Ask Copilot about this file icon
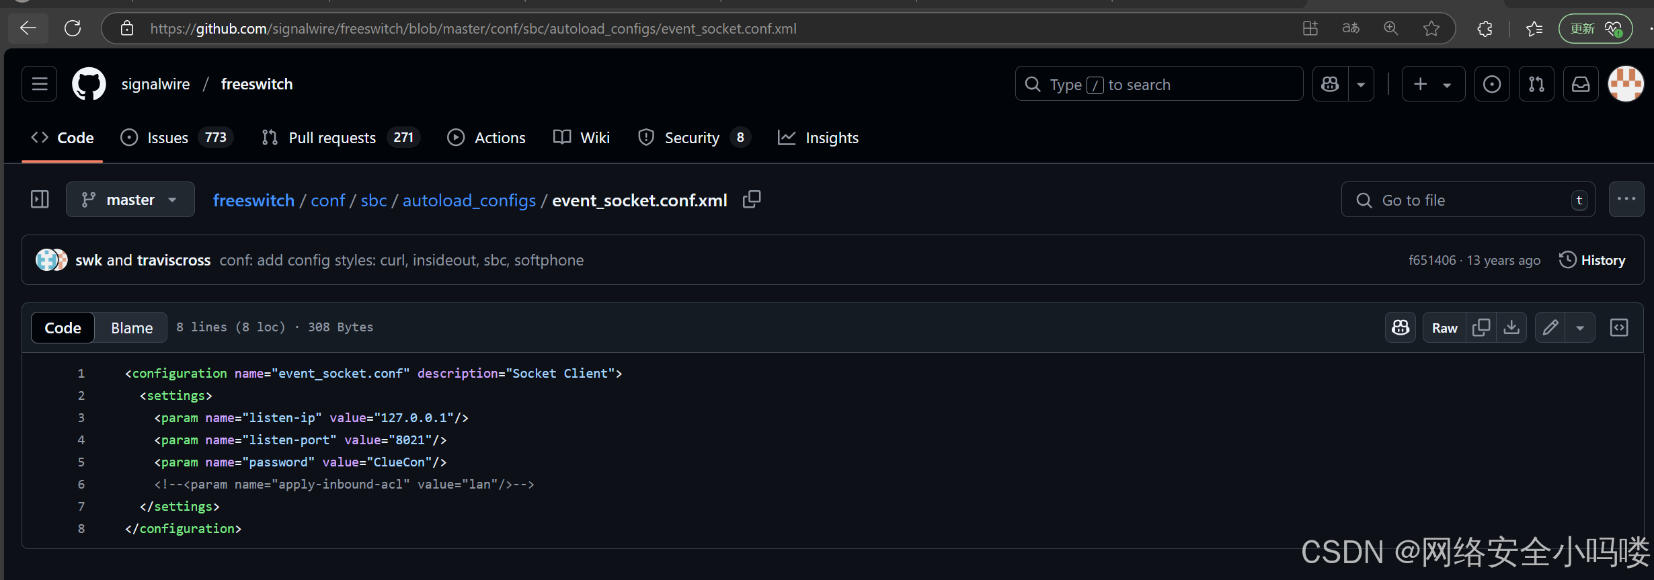Image resolution: width=1654 pixels, height=580 pixels. (x=1401, y=328)
